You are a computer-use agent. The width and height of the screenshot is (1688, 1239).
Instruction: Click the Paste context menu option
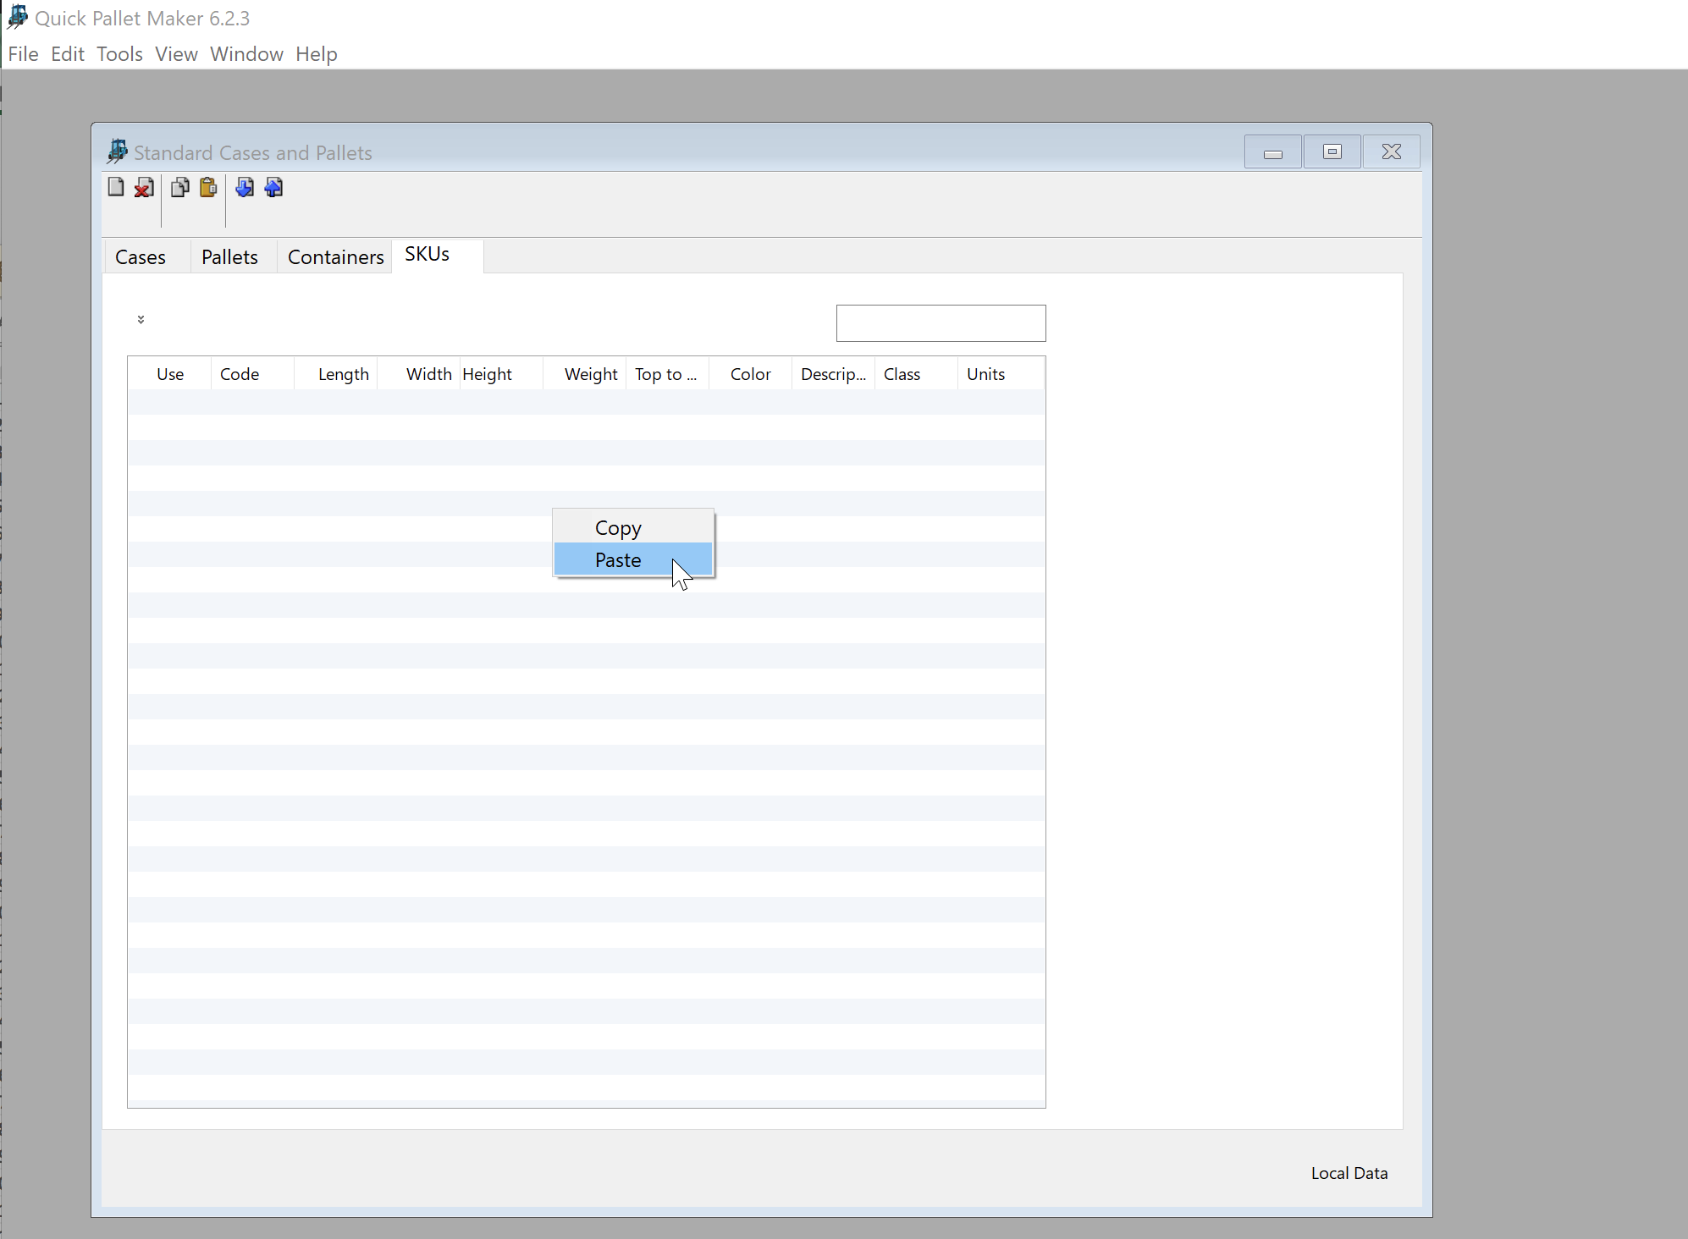[617, 559]
